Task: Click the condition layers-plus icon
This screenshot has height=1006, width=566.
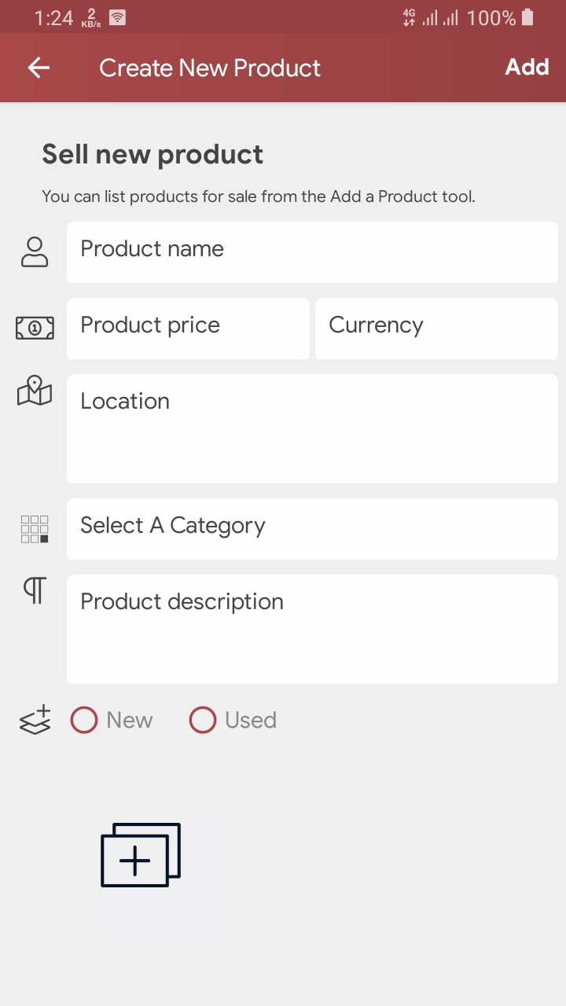Action: [35, 721]
